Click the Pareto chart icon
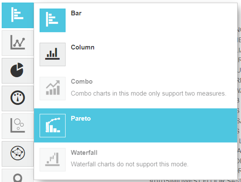 tap(52, 125)
